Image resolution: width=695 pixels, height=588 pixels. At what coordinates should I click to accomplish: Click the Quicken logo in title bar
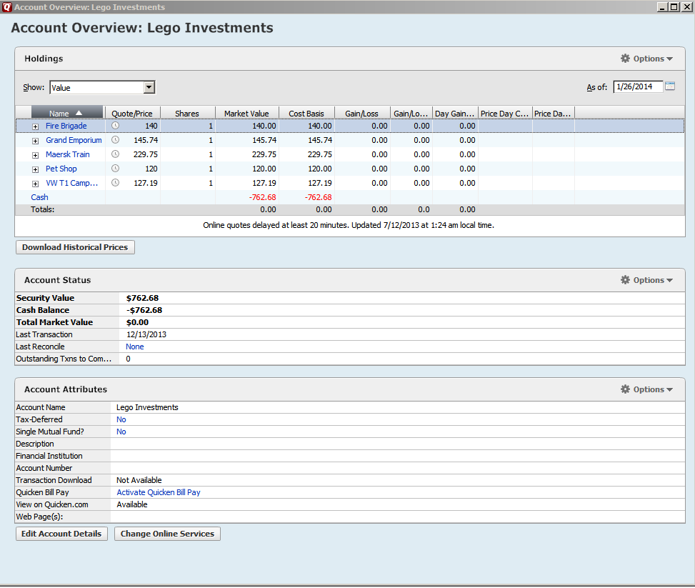[x=6, y=6]
